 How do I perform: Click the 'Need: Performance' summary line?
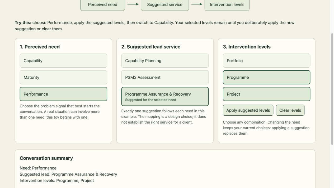[x=38, y=168]
